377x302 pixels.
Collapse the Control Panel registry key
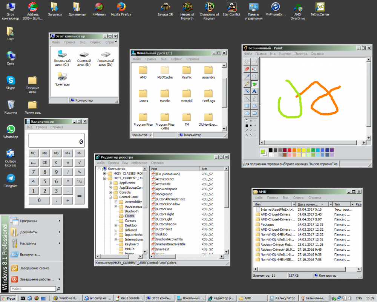click(x=110, y=197)
